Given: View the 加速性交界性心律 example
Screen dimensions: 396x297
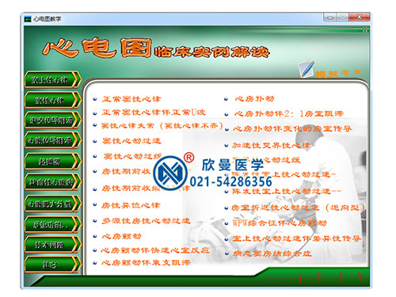Looking at the screenshot, I should 271,145.
